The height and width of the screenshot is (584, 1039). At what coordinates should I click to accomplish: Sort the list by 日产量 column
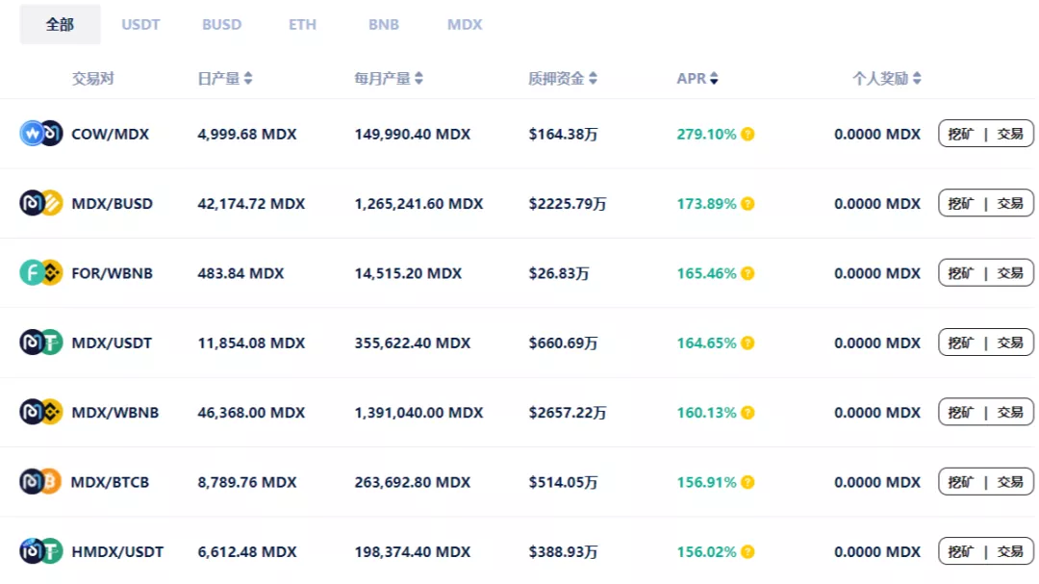tap(225, 79)
